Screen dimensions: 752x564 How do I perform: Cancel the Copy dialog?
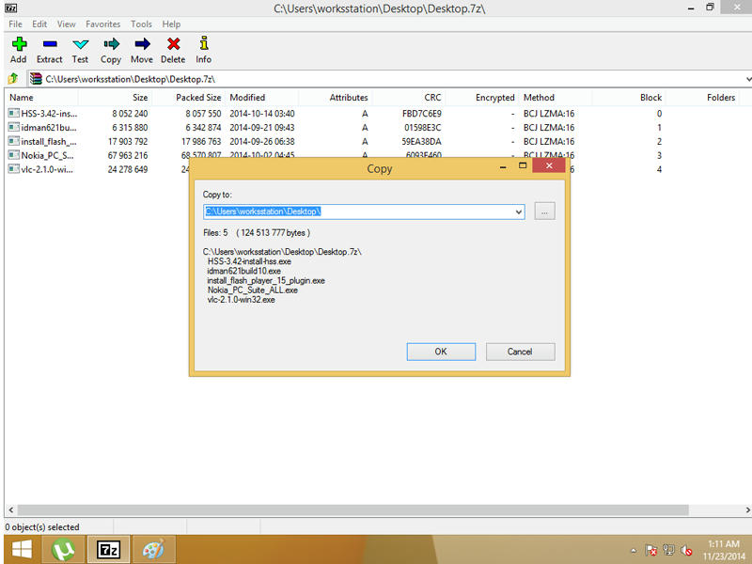coord(521,352)
